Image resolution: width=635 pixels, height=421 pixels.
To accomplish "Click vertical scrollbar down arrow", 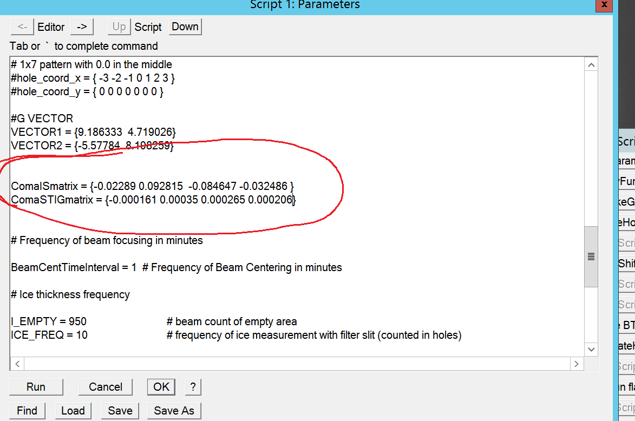I will [591, 349].
